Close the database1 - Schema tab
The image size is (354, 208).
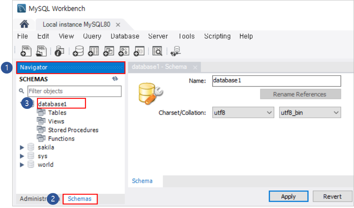click(195, 67)
